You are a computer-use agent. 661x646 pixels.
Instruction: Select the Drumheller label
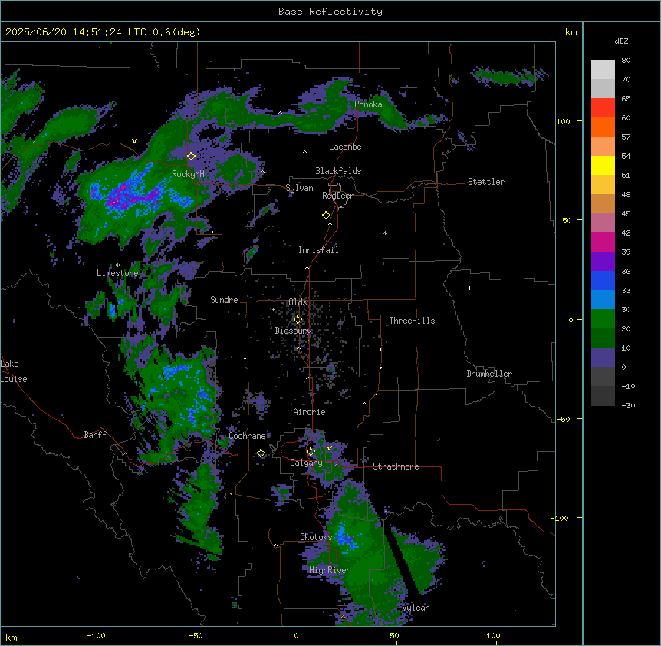pos(489,374)
